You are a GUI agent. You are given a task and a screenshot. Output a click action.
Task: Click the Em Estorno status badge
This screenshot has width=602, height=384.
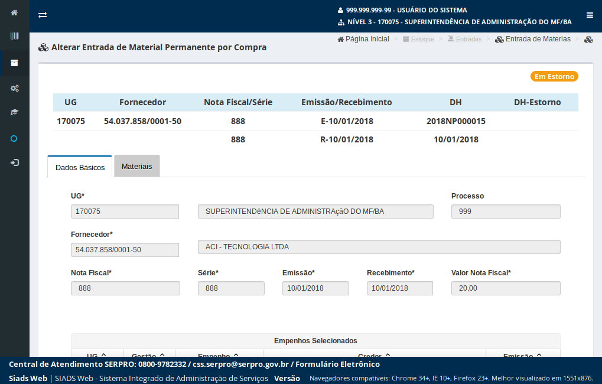(x=554, y=76)
